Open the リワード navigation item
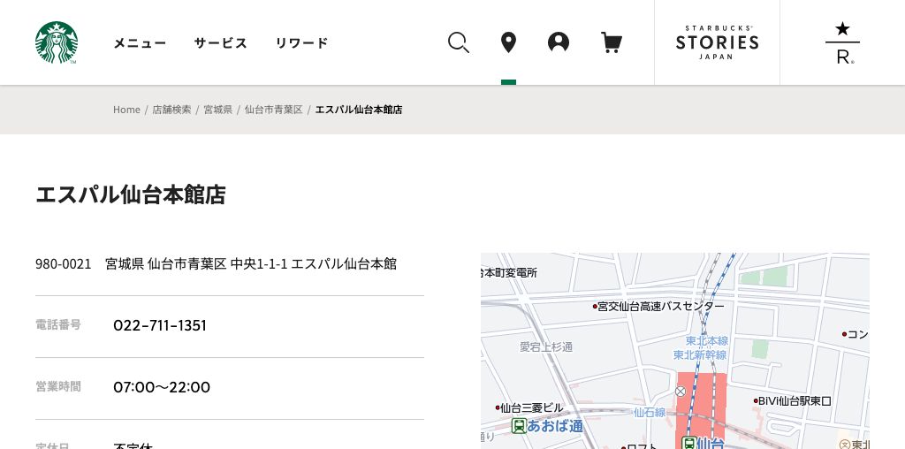 coord(301,42)
